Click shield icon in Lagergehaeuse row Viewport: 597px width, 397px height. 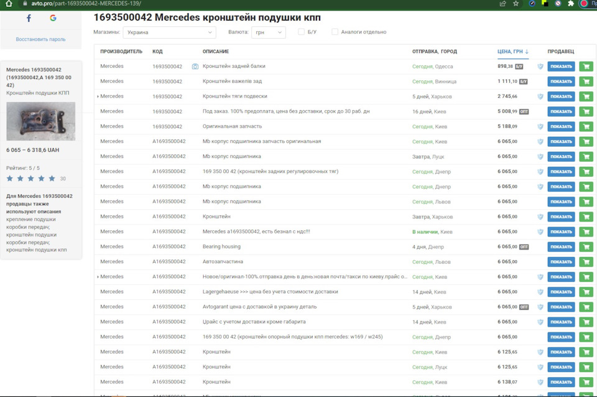pyautogui.click(x=540, y=292)
